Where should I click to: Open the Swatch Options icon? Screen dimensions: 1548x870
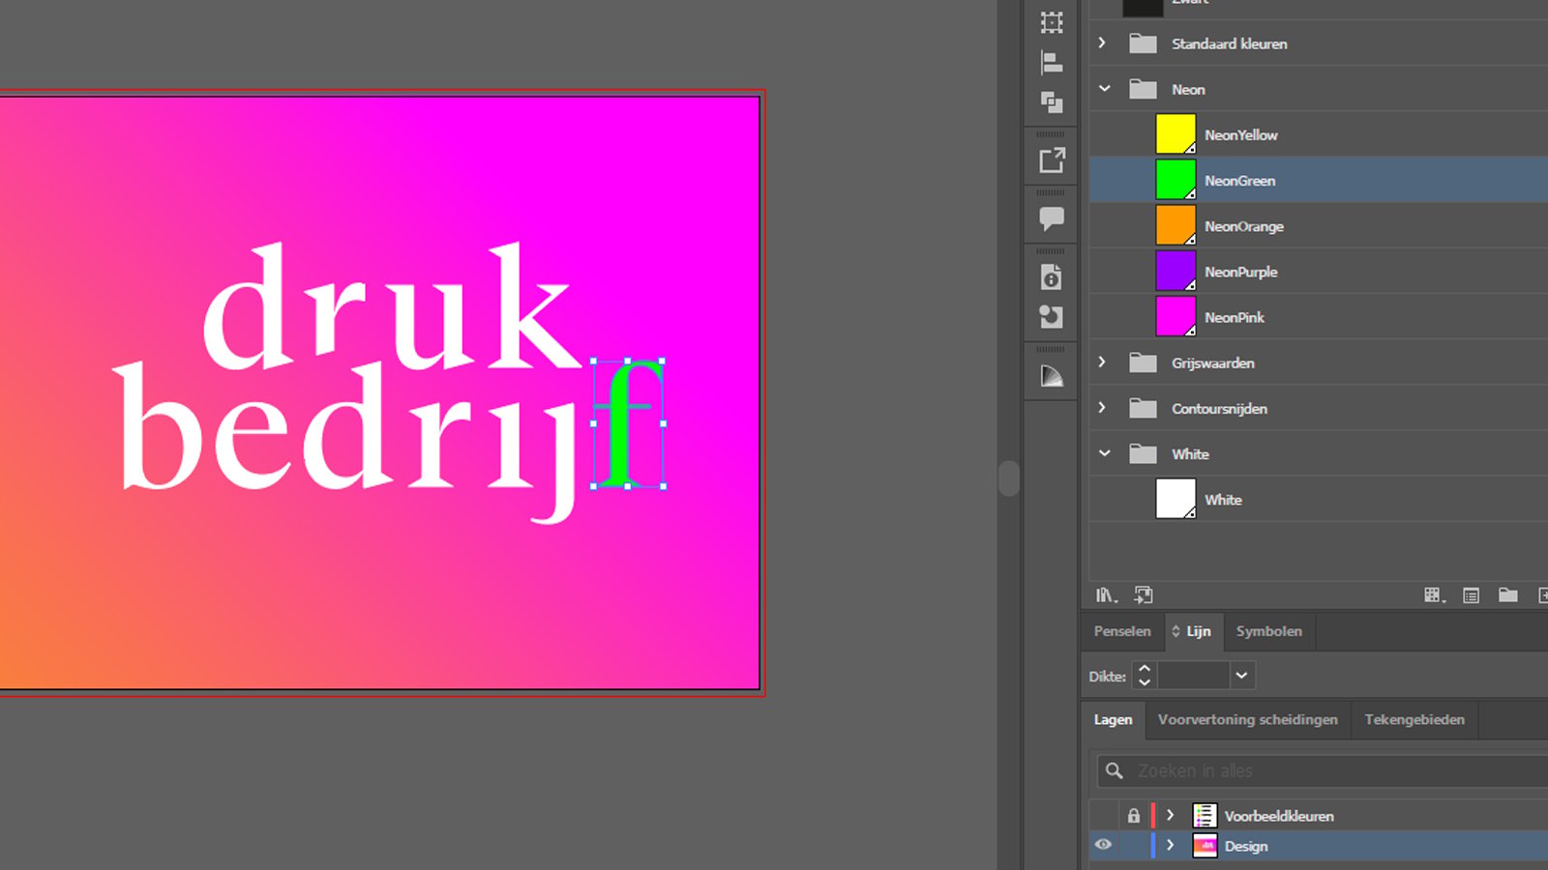(1471, 595)
